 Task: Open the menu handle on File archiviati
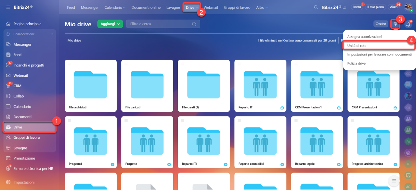pos(70,64)
